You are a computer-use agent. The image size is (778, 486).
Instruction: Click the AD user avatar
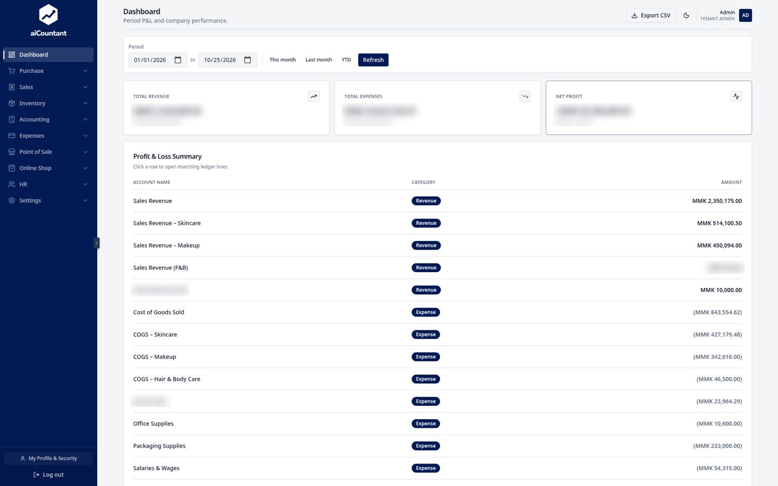click(x=745, y=15)
